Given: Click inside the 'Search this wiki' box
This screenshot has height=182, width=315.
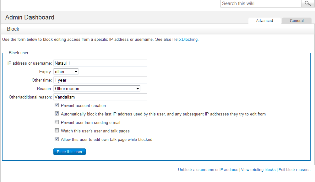Looking at the screenshot, I should [260, 3].
